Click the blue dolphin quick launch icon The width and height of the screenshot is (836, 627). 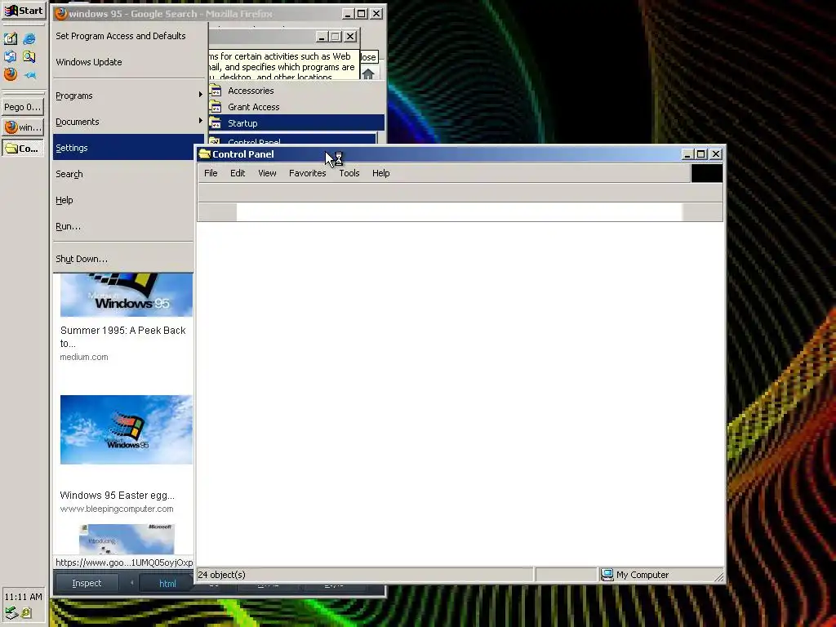pos(29,74)
